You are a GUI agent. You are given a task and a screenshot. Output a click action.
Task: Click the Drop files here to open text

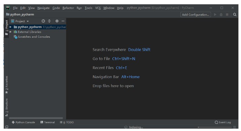click(113, 86)
